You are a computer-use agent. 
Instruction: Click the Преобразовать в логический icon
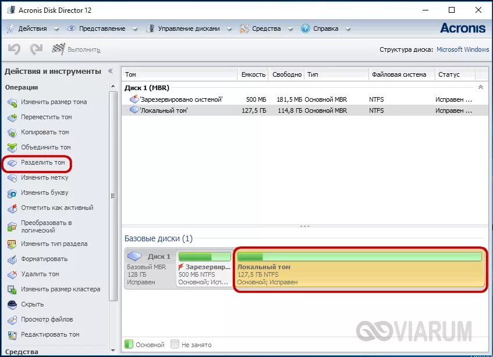tap(12, 227)
